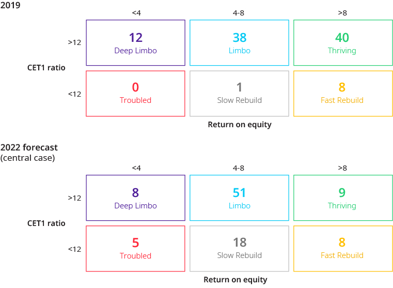
Task: Select the 2022 Limbo box showing 51
Action: click(x=239, y=198)
